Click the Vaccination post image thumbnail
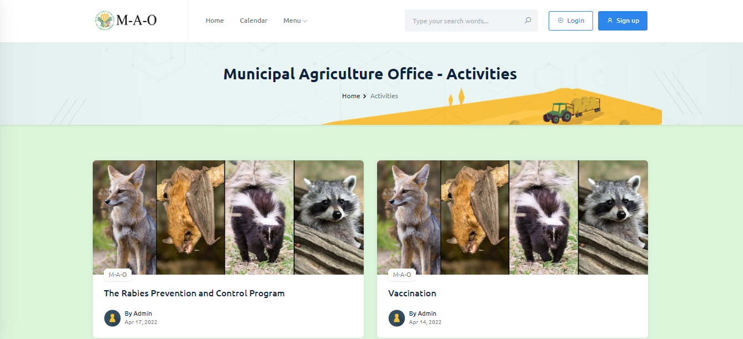 (x=512, y=217)
